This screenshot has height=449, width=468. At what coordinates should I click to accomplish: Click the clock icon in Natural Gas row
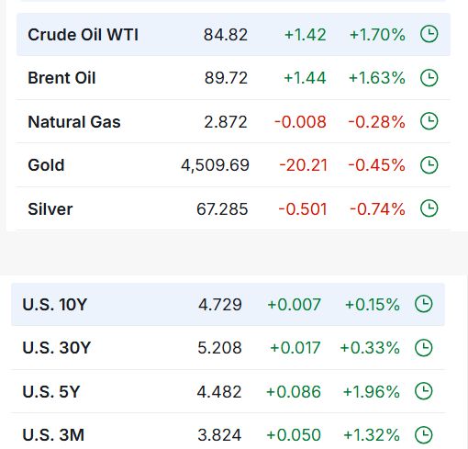pos(429,121)
